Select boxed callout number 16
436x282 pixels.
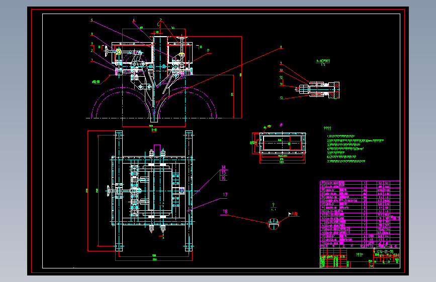tap(224, 178)
